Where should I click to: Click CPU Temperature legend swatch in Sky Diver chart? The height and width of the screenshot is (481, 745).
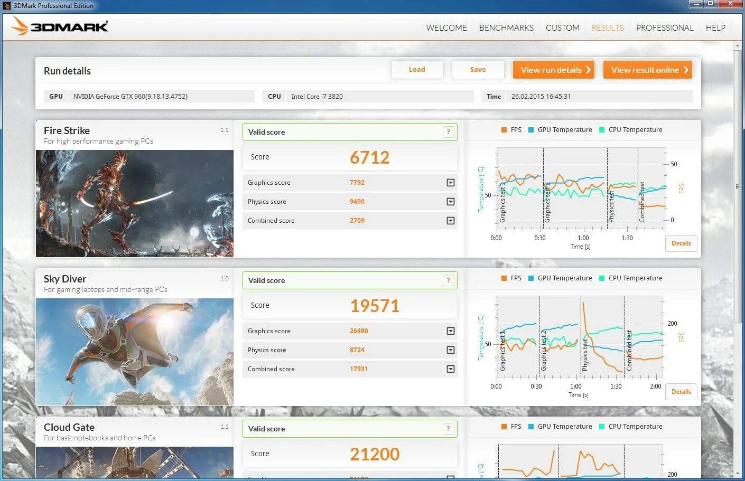tap(602, 278)
